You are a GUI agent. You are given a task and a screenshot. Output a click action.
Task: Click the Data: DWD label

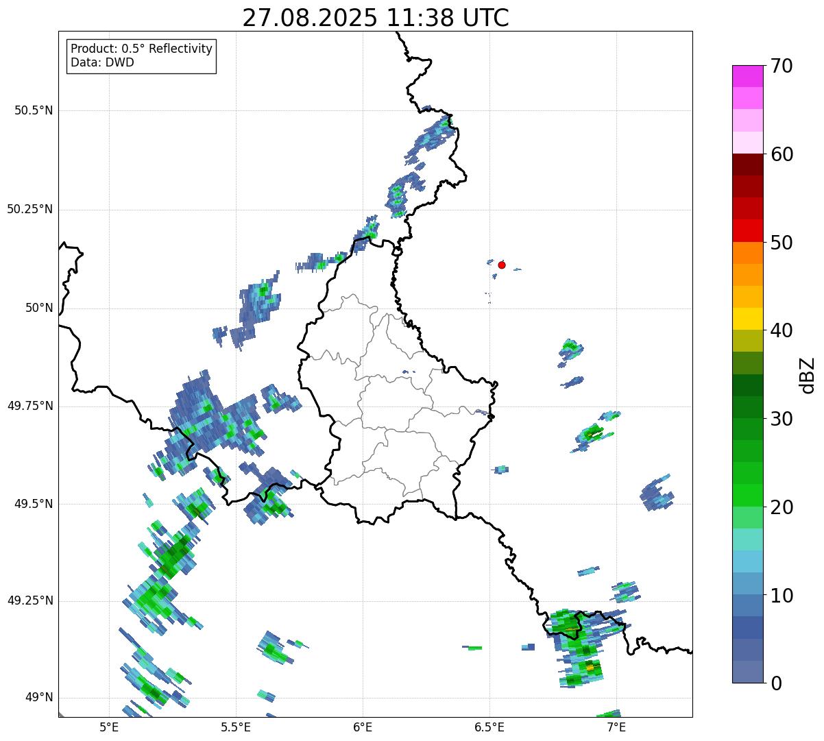(103, 62)
